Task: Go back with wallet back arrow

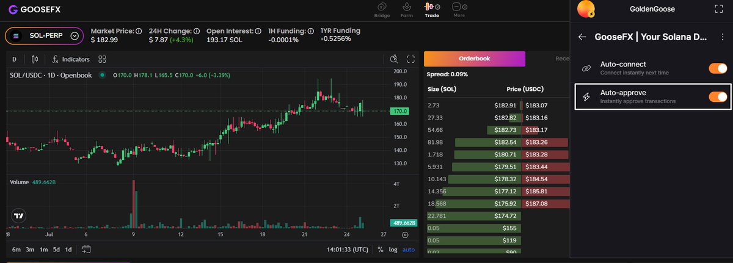Action: 582,37
